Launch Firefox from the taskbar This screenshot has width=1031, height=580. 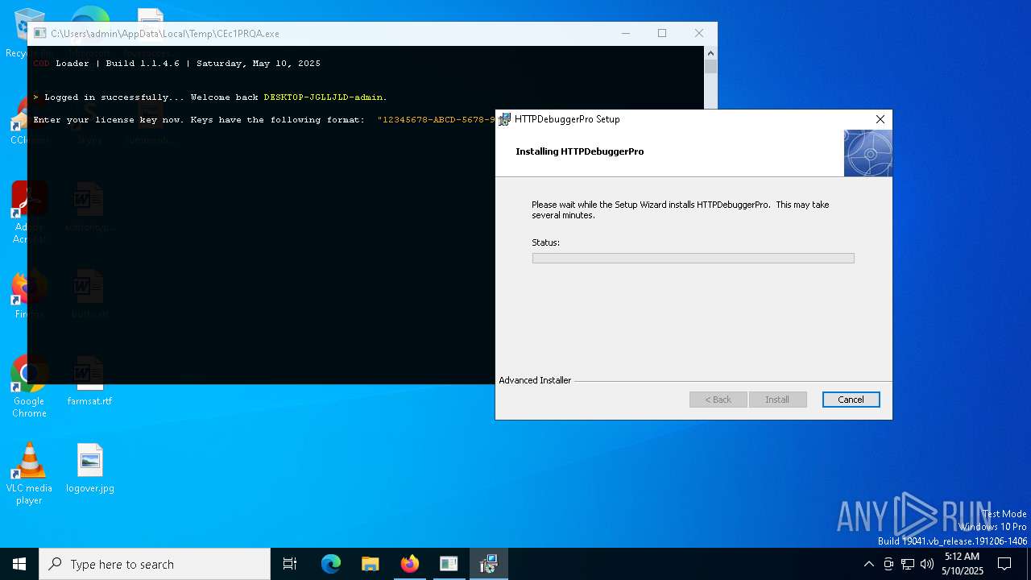(410, 564)
